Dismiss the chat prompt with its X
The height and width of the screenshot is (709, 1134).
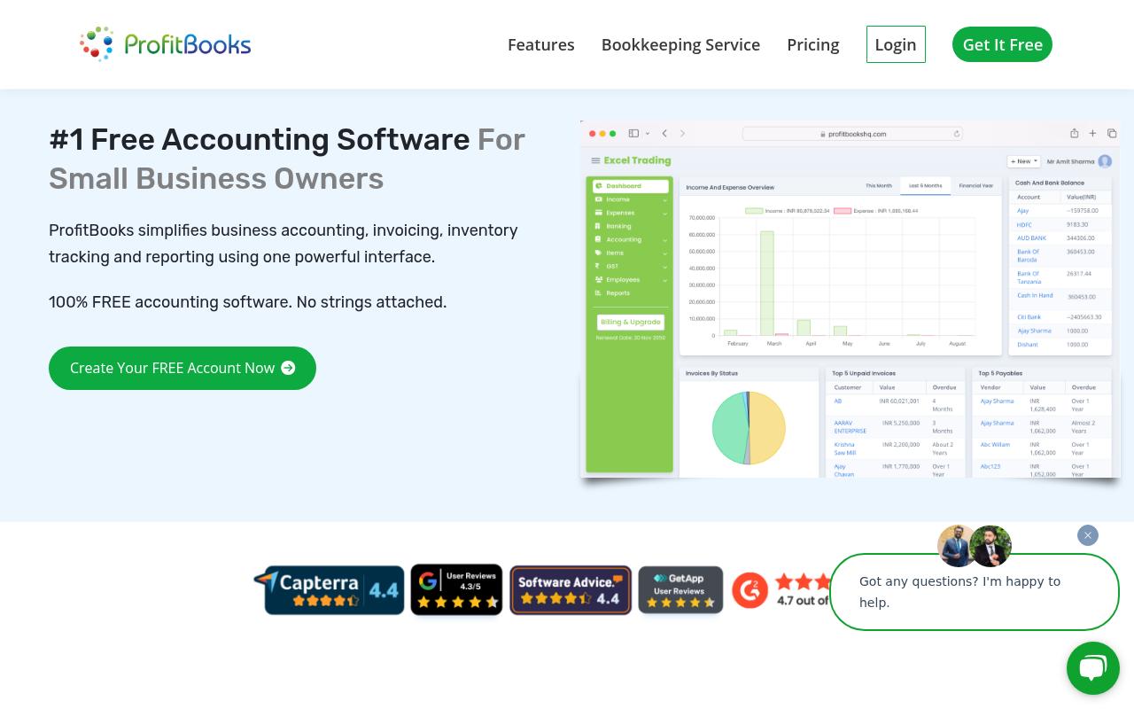point(1088,535)
